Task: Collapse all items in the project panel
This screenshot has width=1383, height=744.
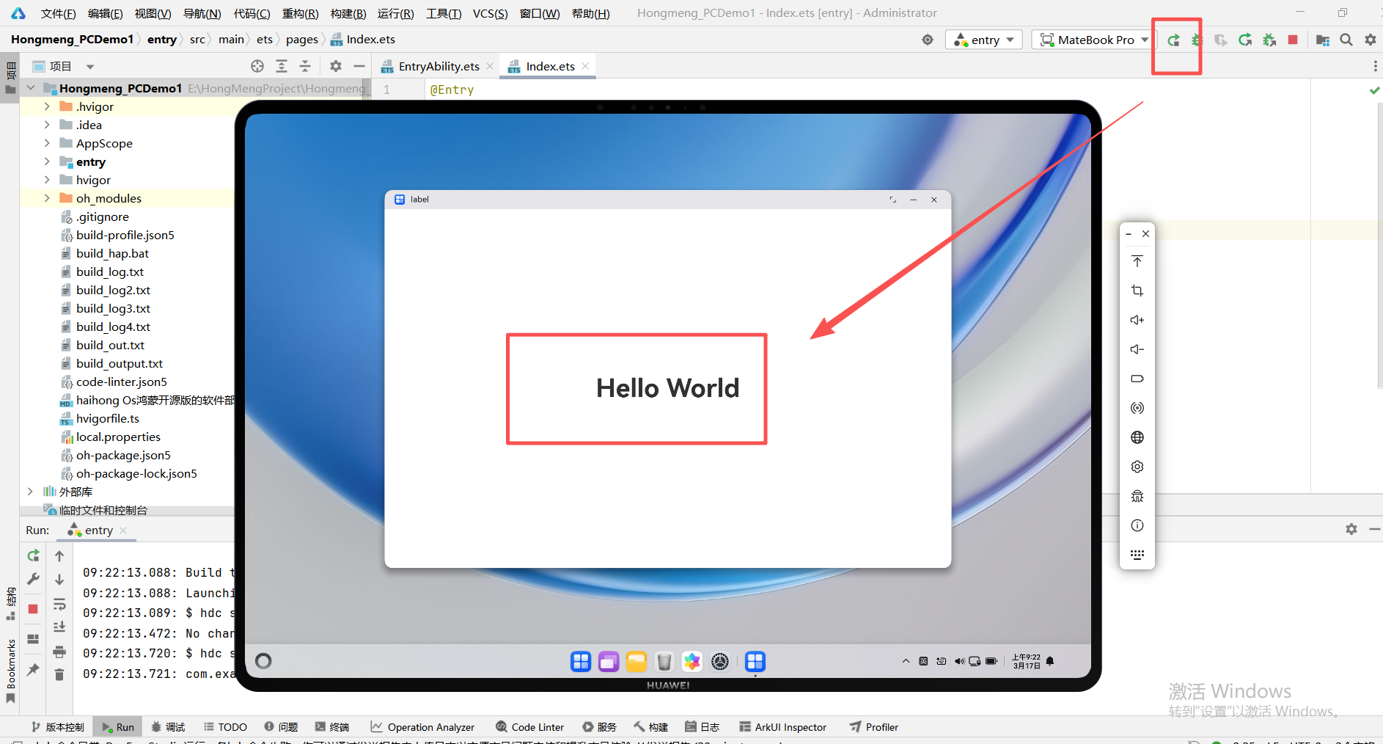Action: point(305,66)
